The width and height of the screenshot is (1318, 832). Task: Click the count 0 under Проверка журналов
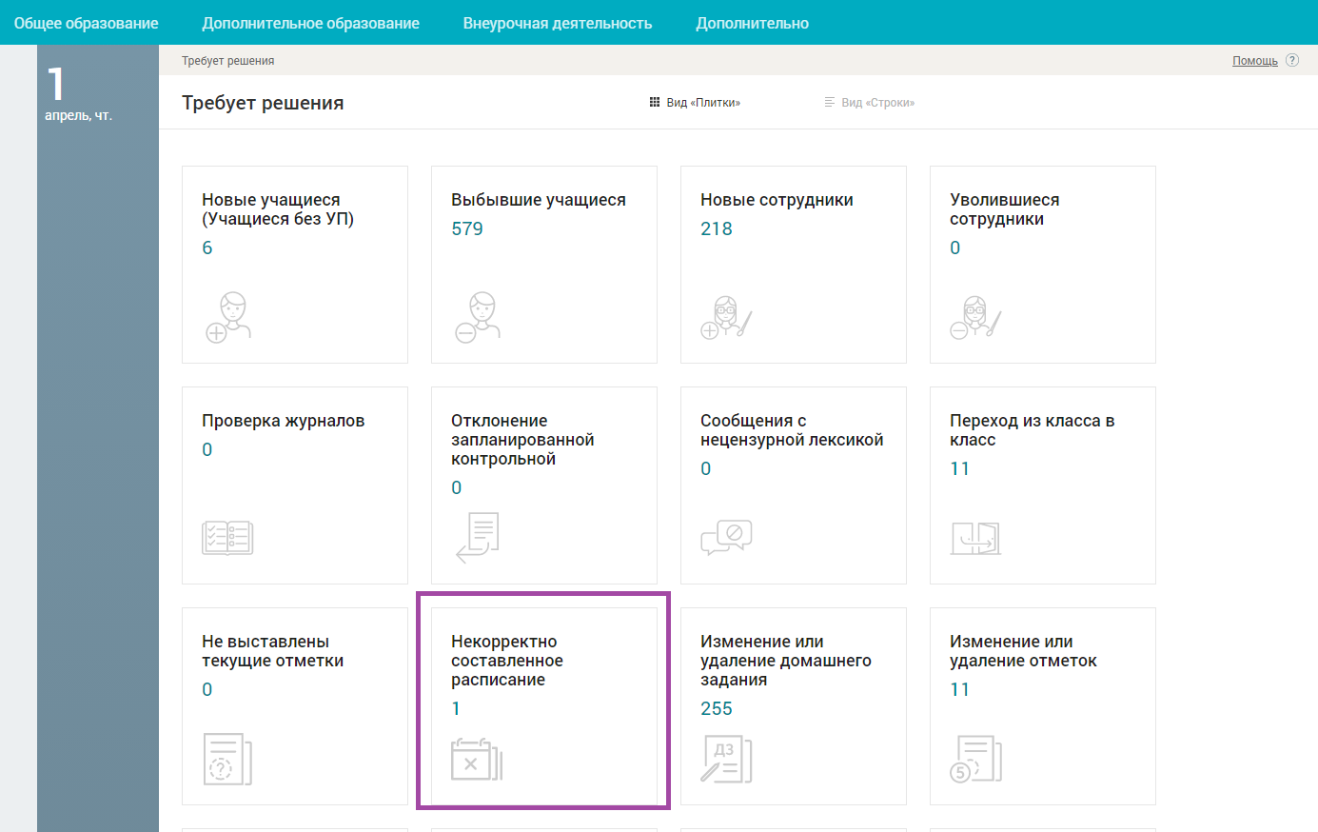[207, 449]
